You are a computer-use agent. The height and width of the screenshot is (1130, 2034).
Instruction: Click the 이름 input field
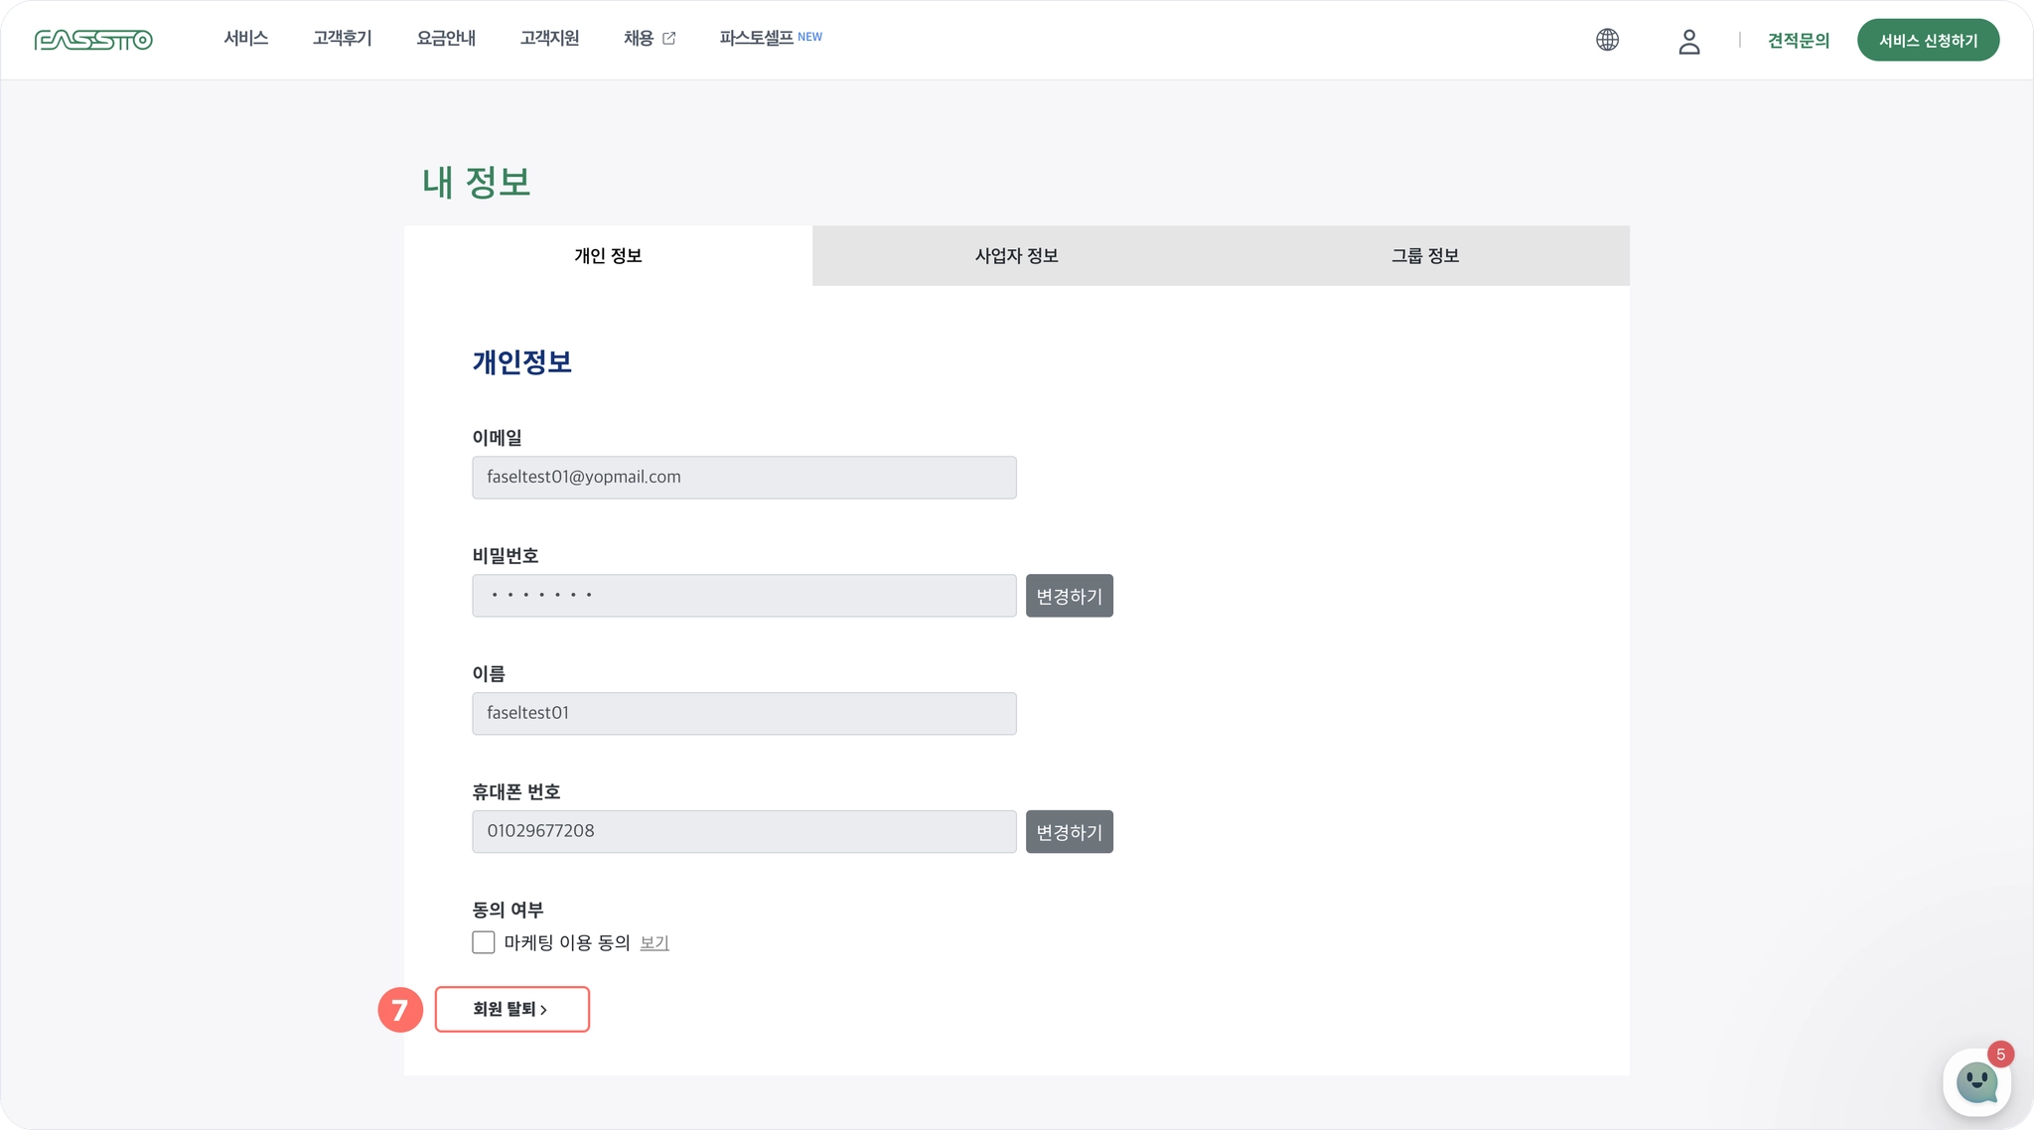(x=744, y=714)
